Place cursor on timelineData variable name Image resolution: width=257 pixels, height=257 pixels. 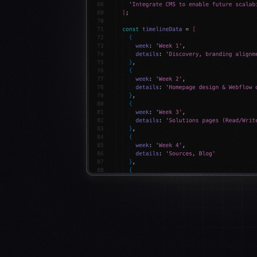tap(162, 29)
